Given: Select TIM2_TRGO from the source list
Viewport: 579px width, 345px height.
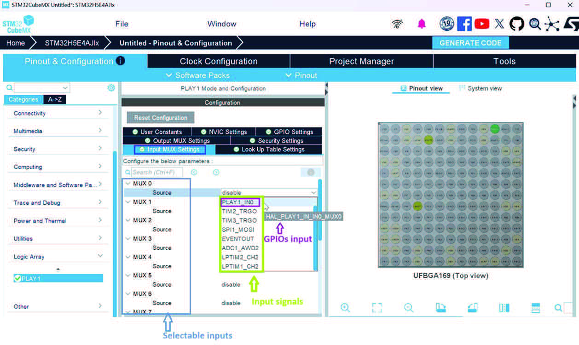Looking at the screenshot, I should point(239,211).
